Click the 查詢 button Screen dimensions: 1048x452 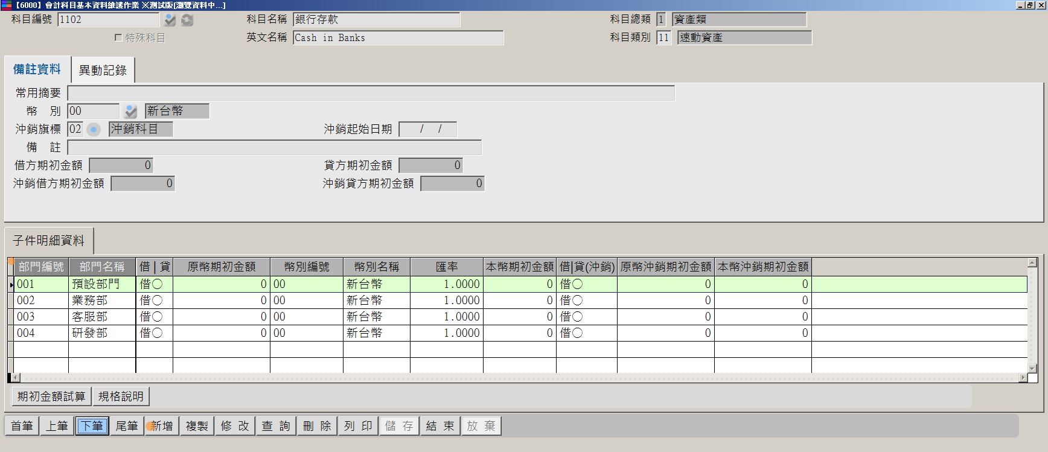tap(276, 426)
